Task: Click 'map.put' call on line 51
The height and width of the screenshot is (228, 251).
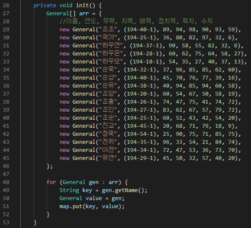Action: 71,206
